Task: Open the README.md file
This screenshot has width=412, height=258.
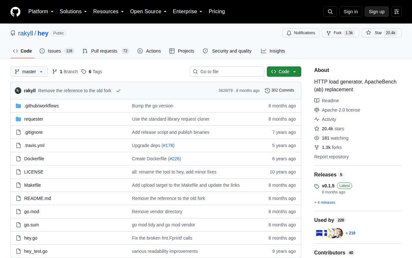Action: [x=37, y=198]
